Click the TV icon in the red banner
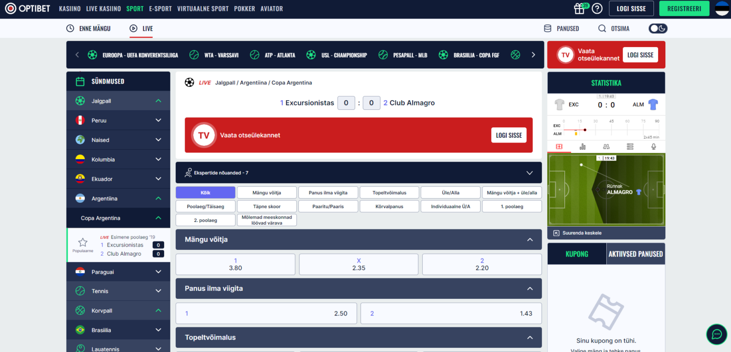The image size is (731, 352). [x=204, y=135]
